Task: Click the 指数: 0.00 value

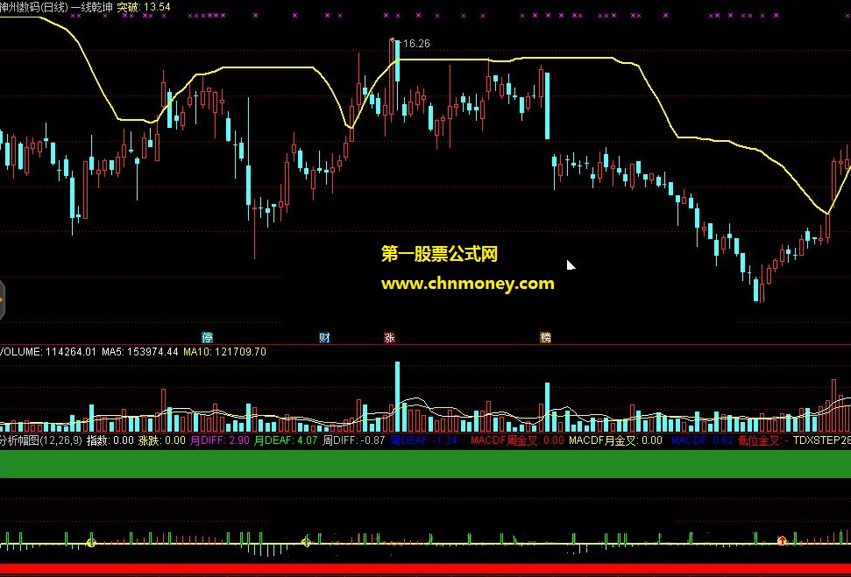Action: tap(110, 440)
